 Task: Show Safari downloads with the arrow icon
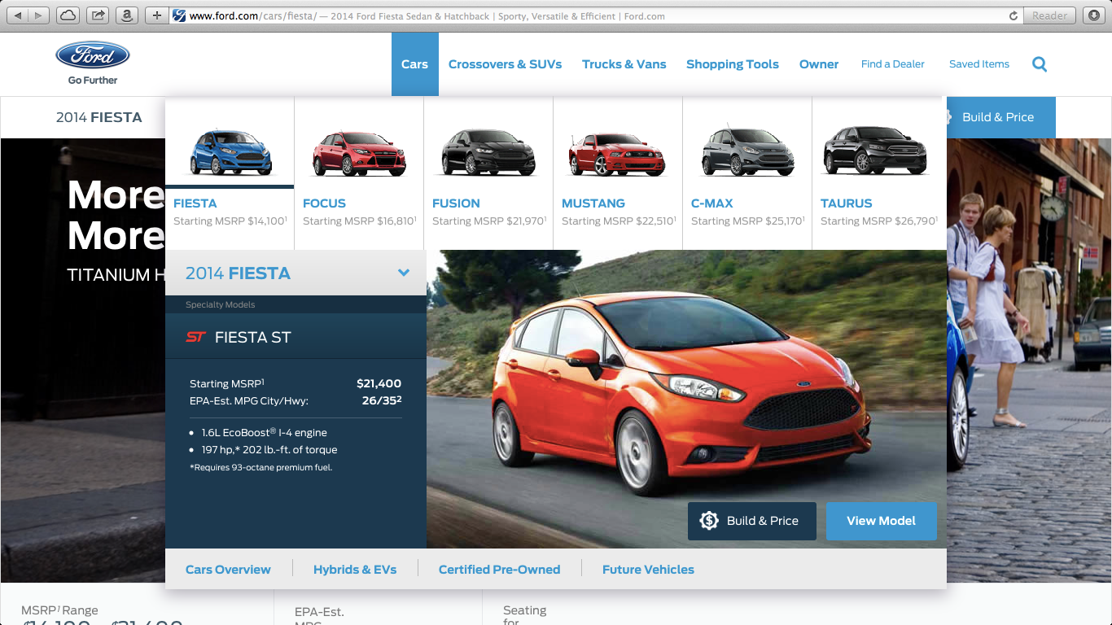[1093, 15]
